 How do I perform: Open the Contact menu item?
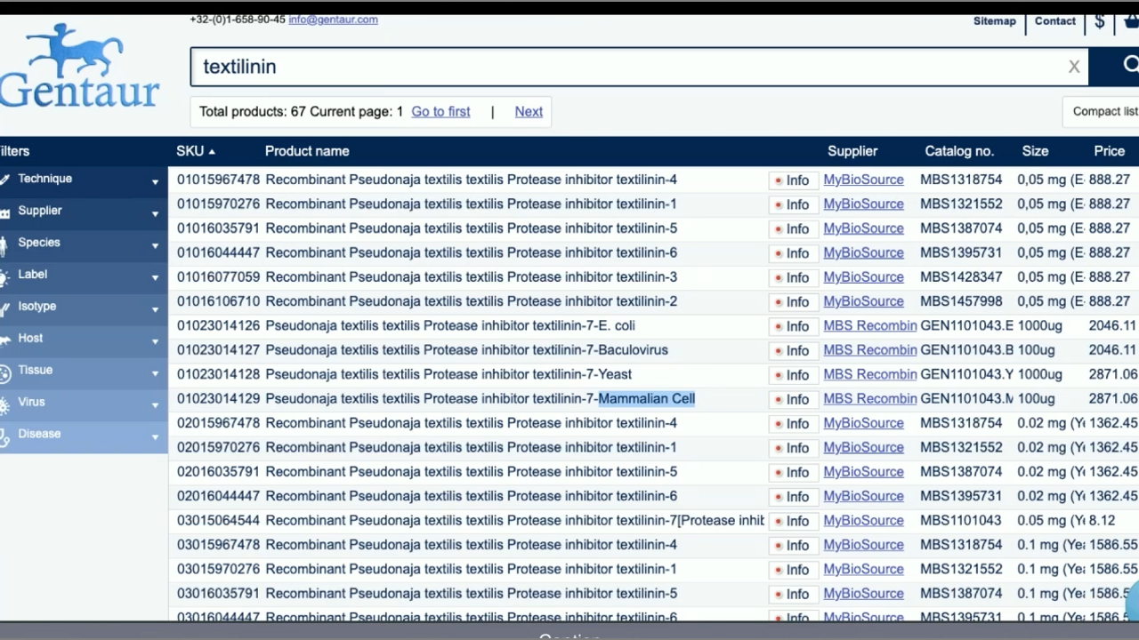(x=1054, y=21)
